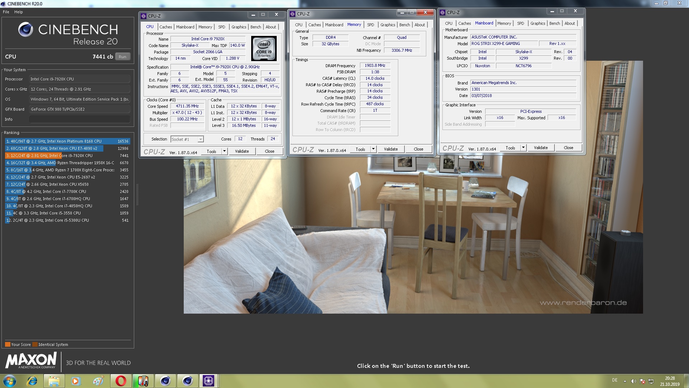689x388 pixels.
Task: Open the Help menu in Cinebench
Action: (x=19, y=12)
